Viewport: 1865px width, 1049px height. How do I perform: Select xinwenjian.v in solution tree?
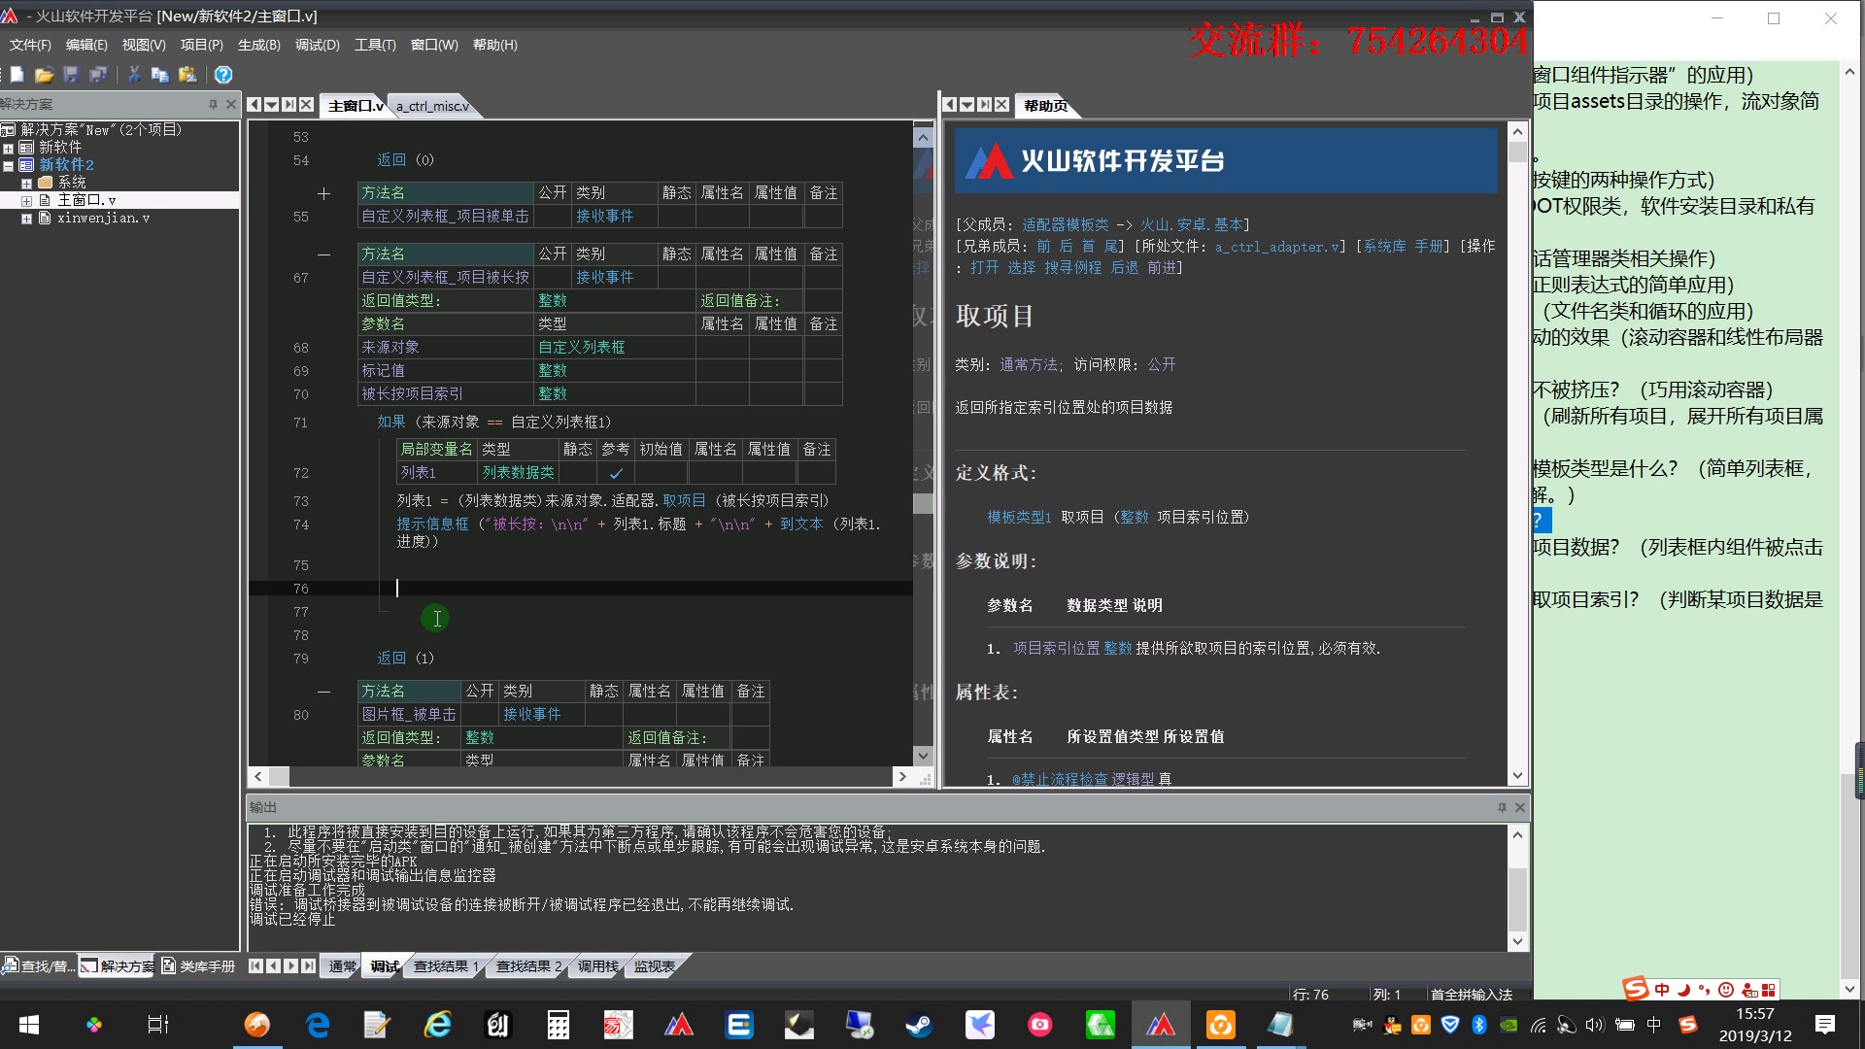(x=103, y=219)
